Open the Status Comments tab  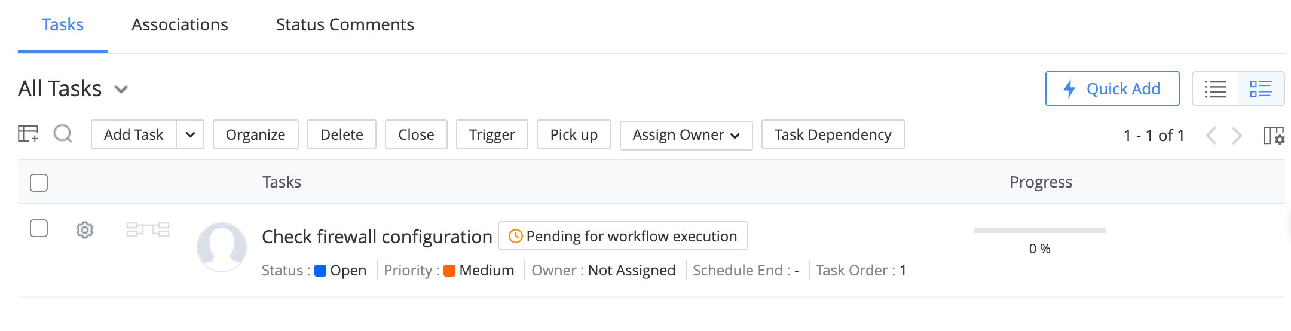pos(345,24)
